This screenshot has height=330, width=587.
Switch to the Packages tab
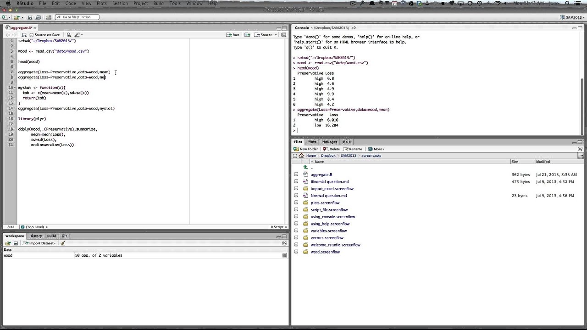(329, 142)
